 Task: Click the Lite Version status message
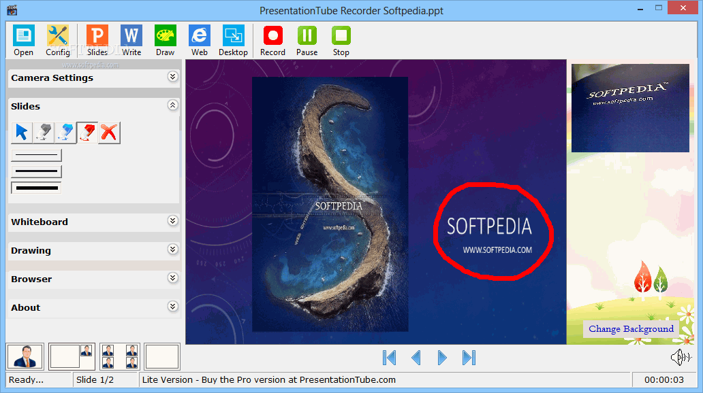pyautogui.click(x=269, y=380)
